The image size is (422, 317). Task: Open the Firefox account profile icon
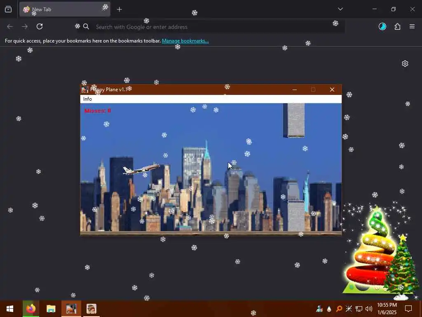382,26
